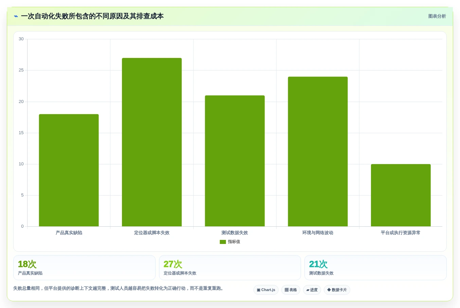Click the footer note starting with 失败总量相同
Screen dimensions: 460x308
(119, 288)
